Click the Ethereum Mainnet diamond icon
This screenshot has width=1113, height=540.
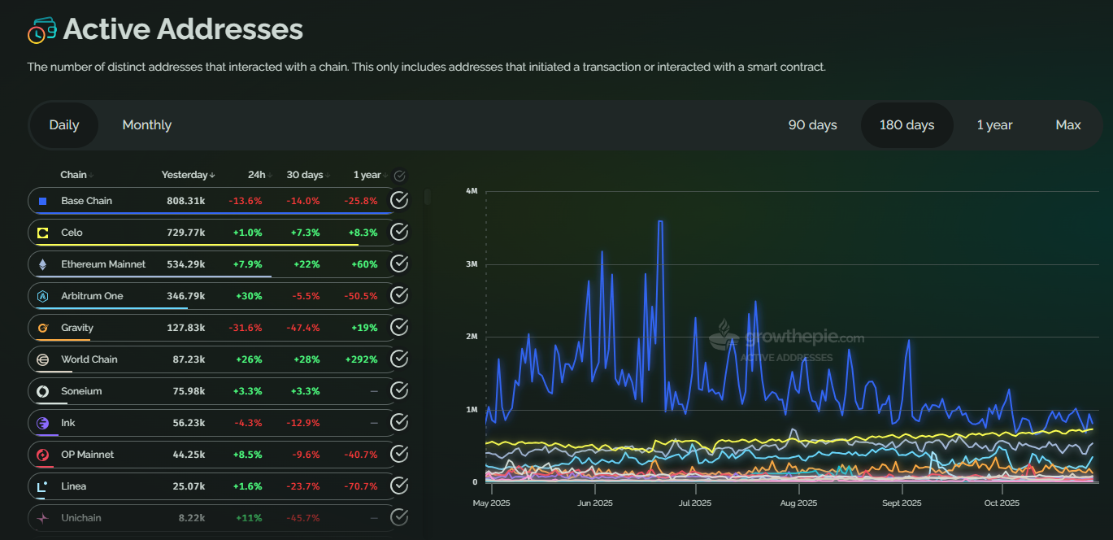43,264
